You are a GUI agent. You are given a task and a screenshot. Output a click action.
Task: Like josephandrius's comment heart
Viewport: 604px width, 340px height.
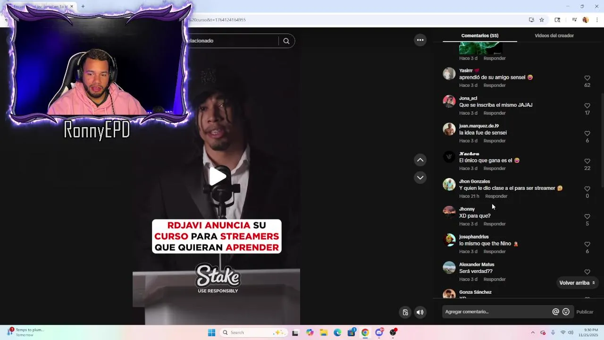(587, 244)
